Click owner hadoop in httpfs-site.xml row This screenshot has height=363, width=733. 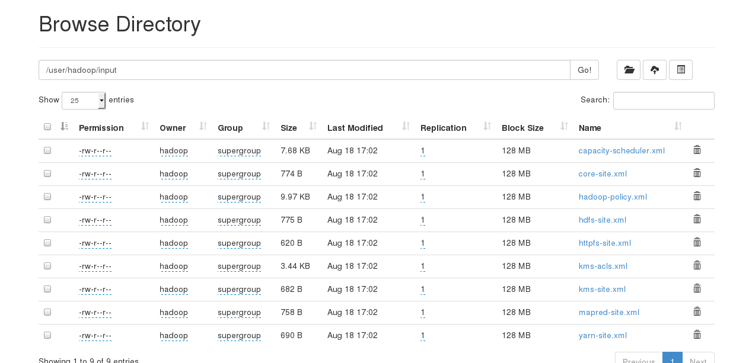tap(174, 243)
